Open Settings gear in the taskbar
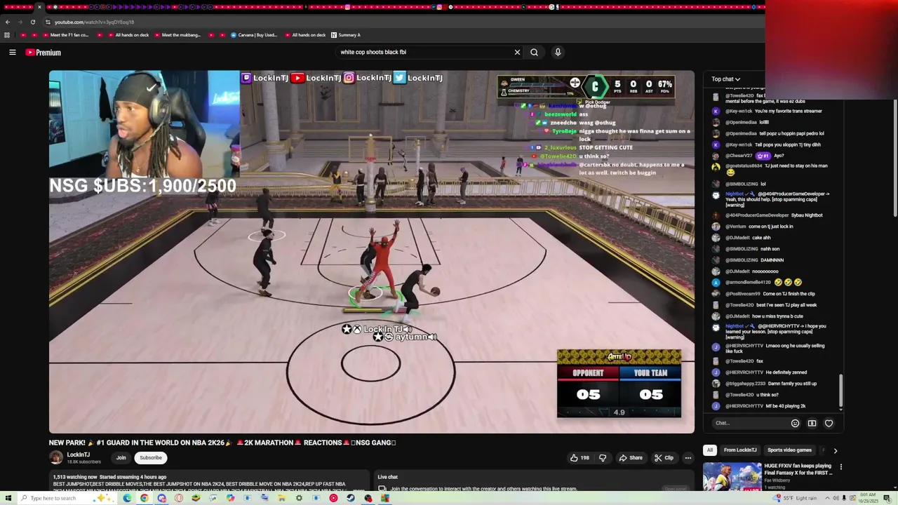This screenshot has height=505, width=898. (x=299, y=498)
